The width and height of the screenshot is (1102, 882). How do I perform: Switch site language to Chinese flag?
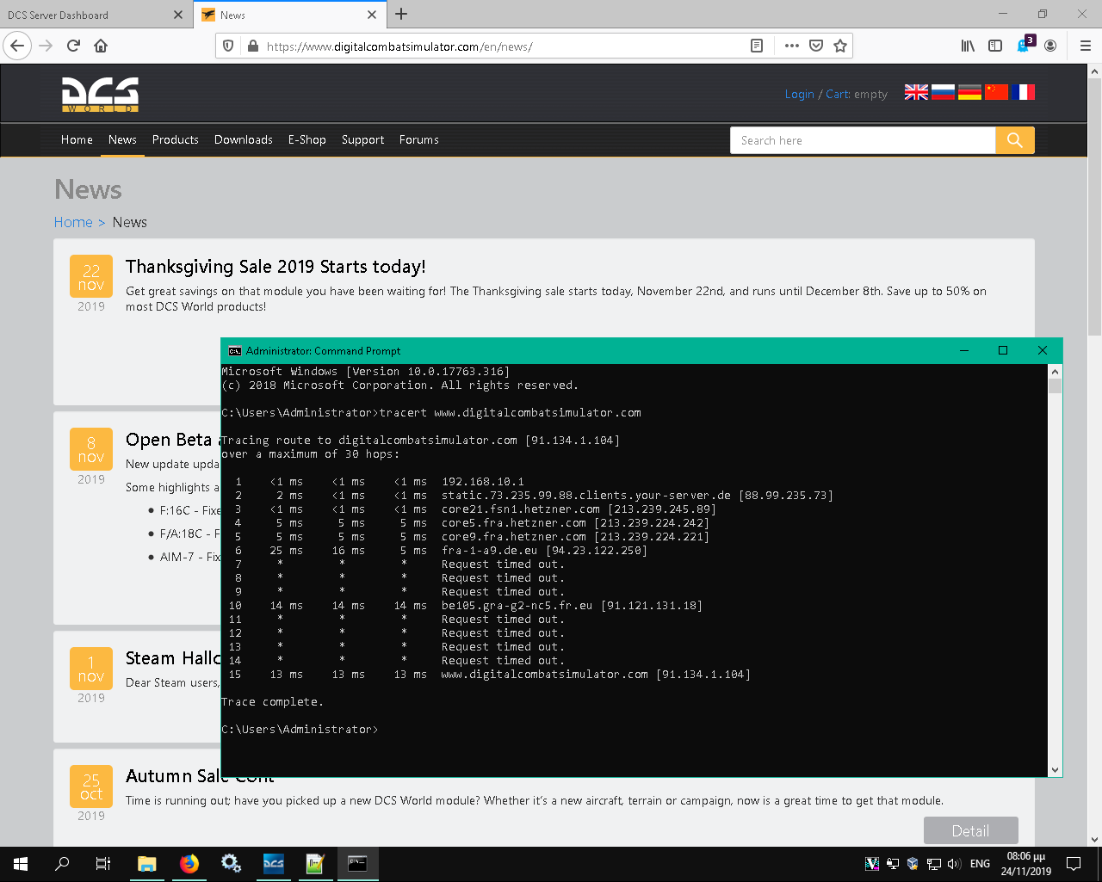tap(996, 92)
